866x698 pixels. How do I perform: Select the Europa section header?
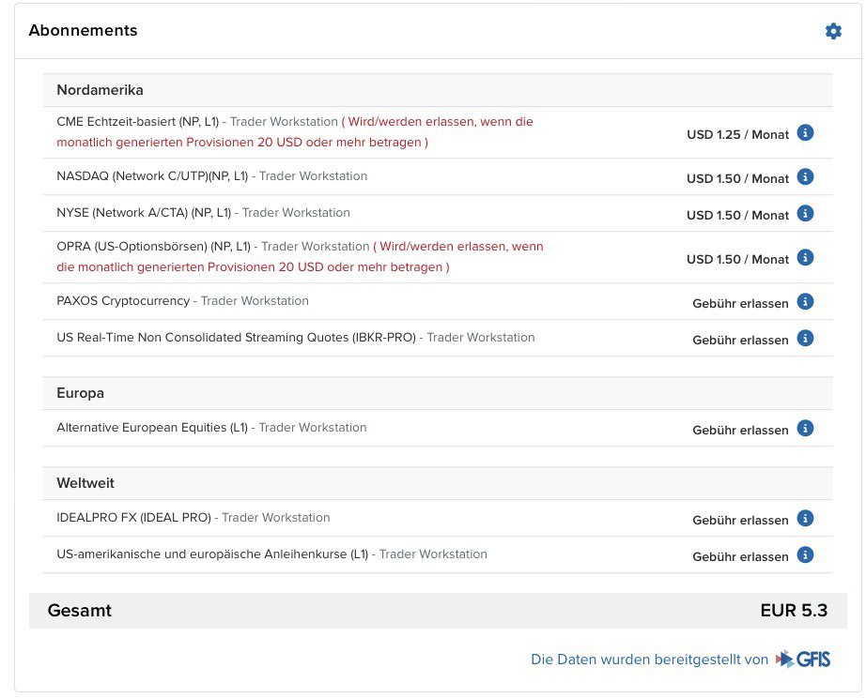point(80,393)
